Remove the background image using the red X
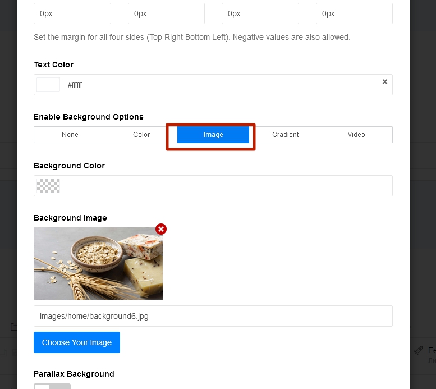Viewport: 436px width, 389px height. click(161, 229)
